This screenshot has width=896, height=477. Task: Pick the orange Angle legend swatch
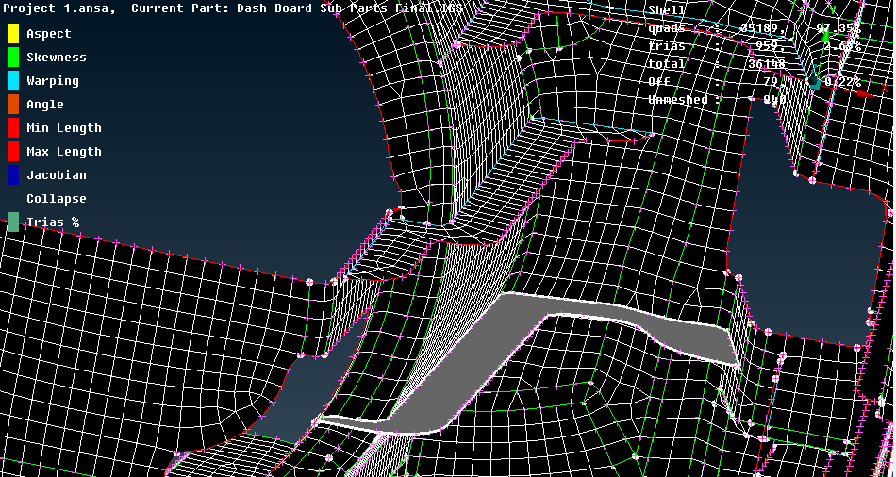click(13, 105)
